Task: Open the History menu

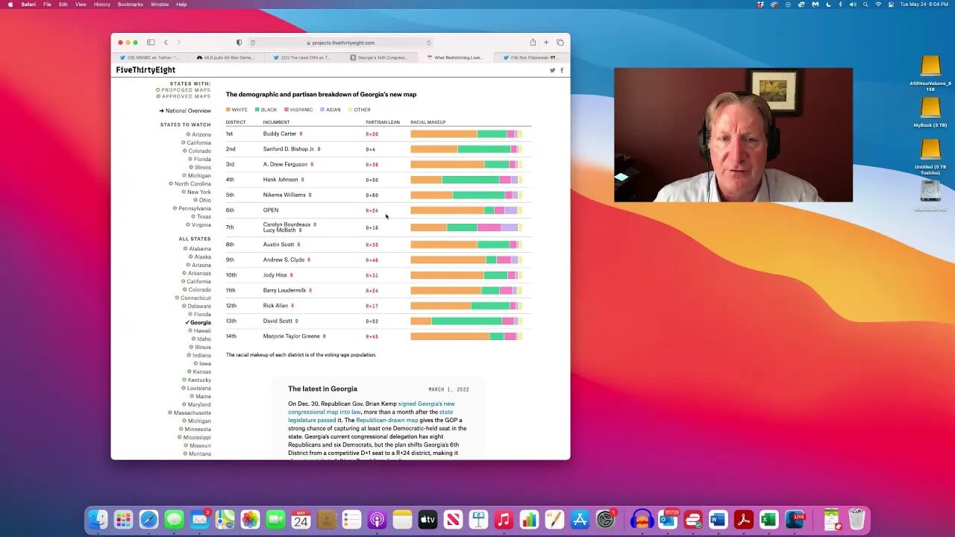Action: [x=102, y=4]
